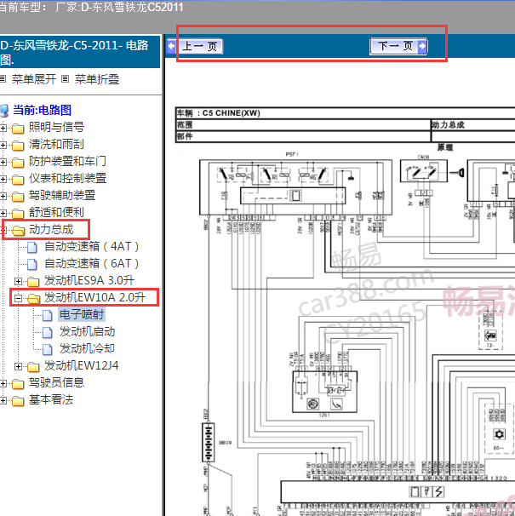515x516 pixels.
Task: Click the 发动机冷却 document icon
Action: click(x=48, y=349)
